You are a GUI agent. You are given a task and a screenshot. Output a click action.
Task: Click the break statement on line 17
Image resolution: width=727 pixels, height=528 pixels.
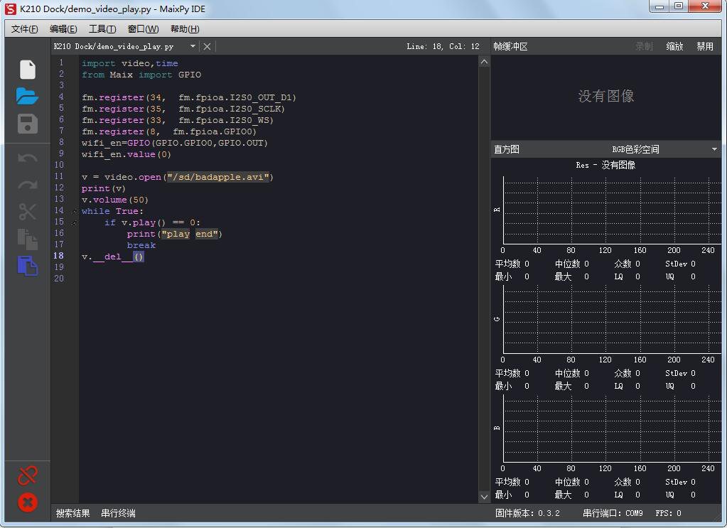pos(141,245)
